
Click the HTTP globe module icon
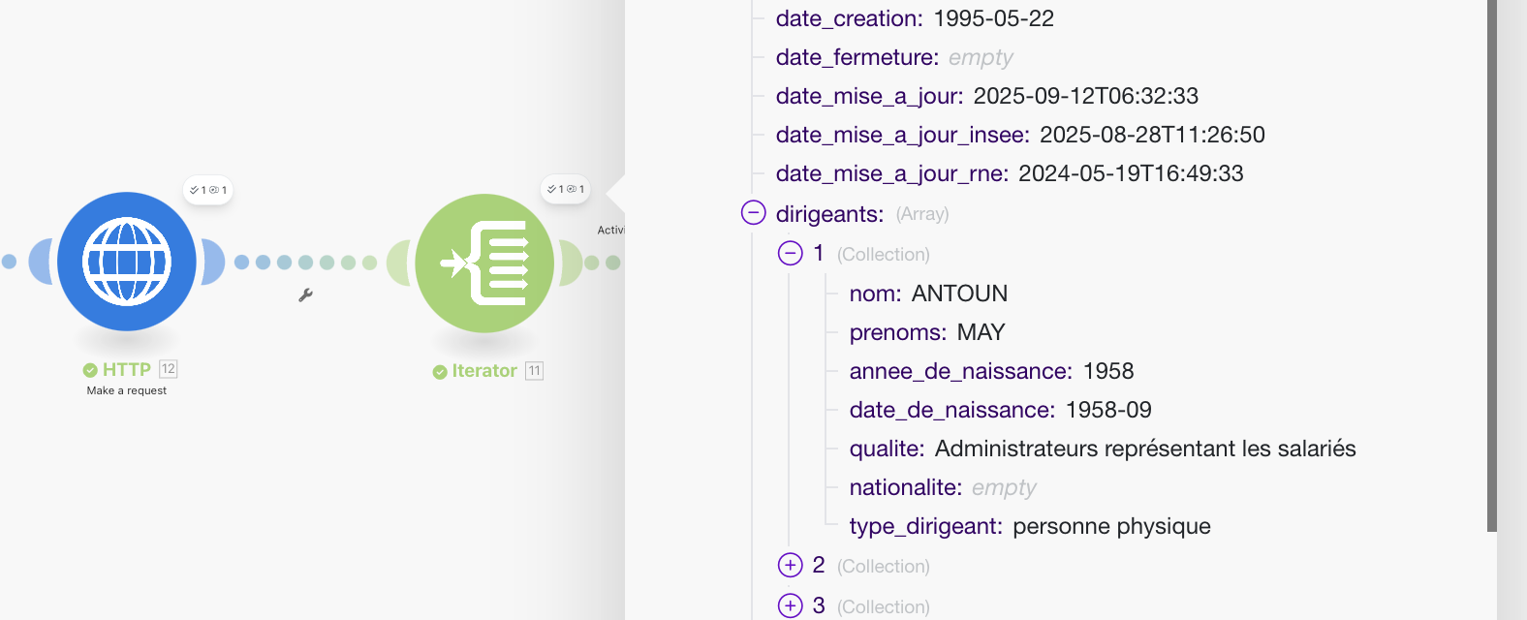pos(127,262)
